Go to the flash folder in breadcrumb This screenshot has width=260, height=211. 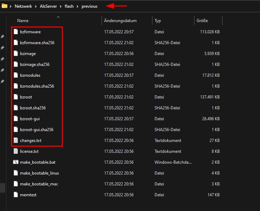point(69,6)
